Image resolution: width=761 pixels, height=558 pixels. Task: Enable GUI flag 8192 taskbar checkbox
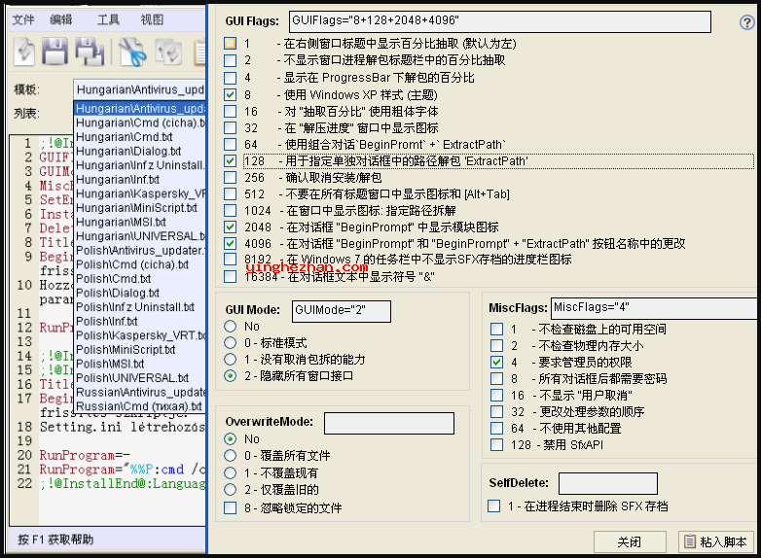(230, 260)
